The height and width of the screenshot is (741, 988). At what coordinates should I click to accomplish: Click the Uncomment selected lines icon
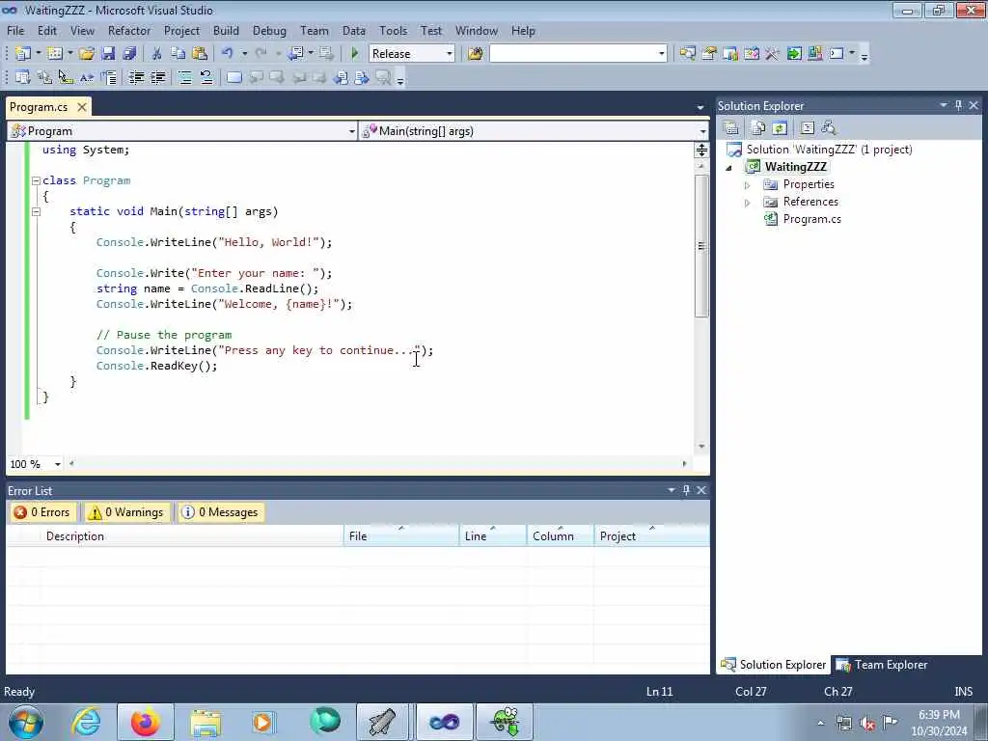pyautogui.click(x=206, y=77)
